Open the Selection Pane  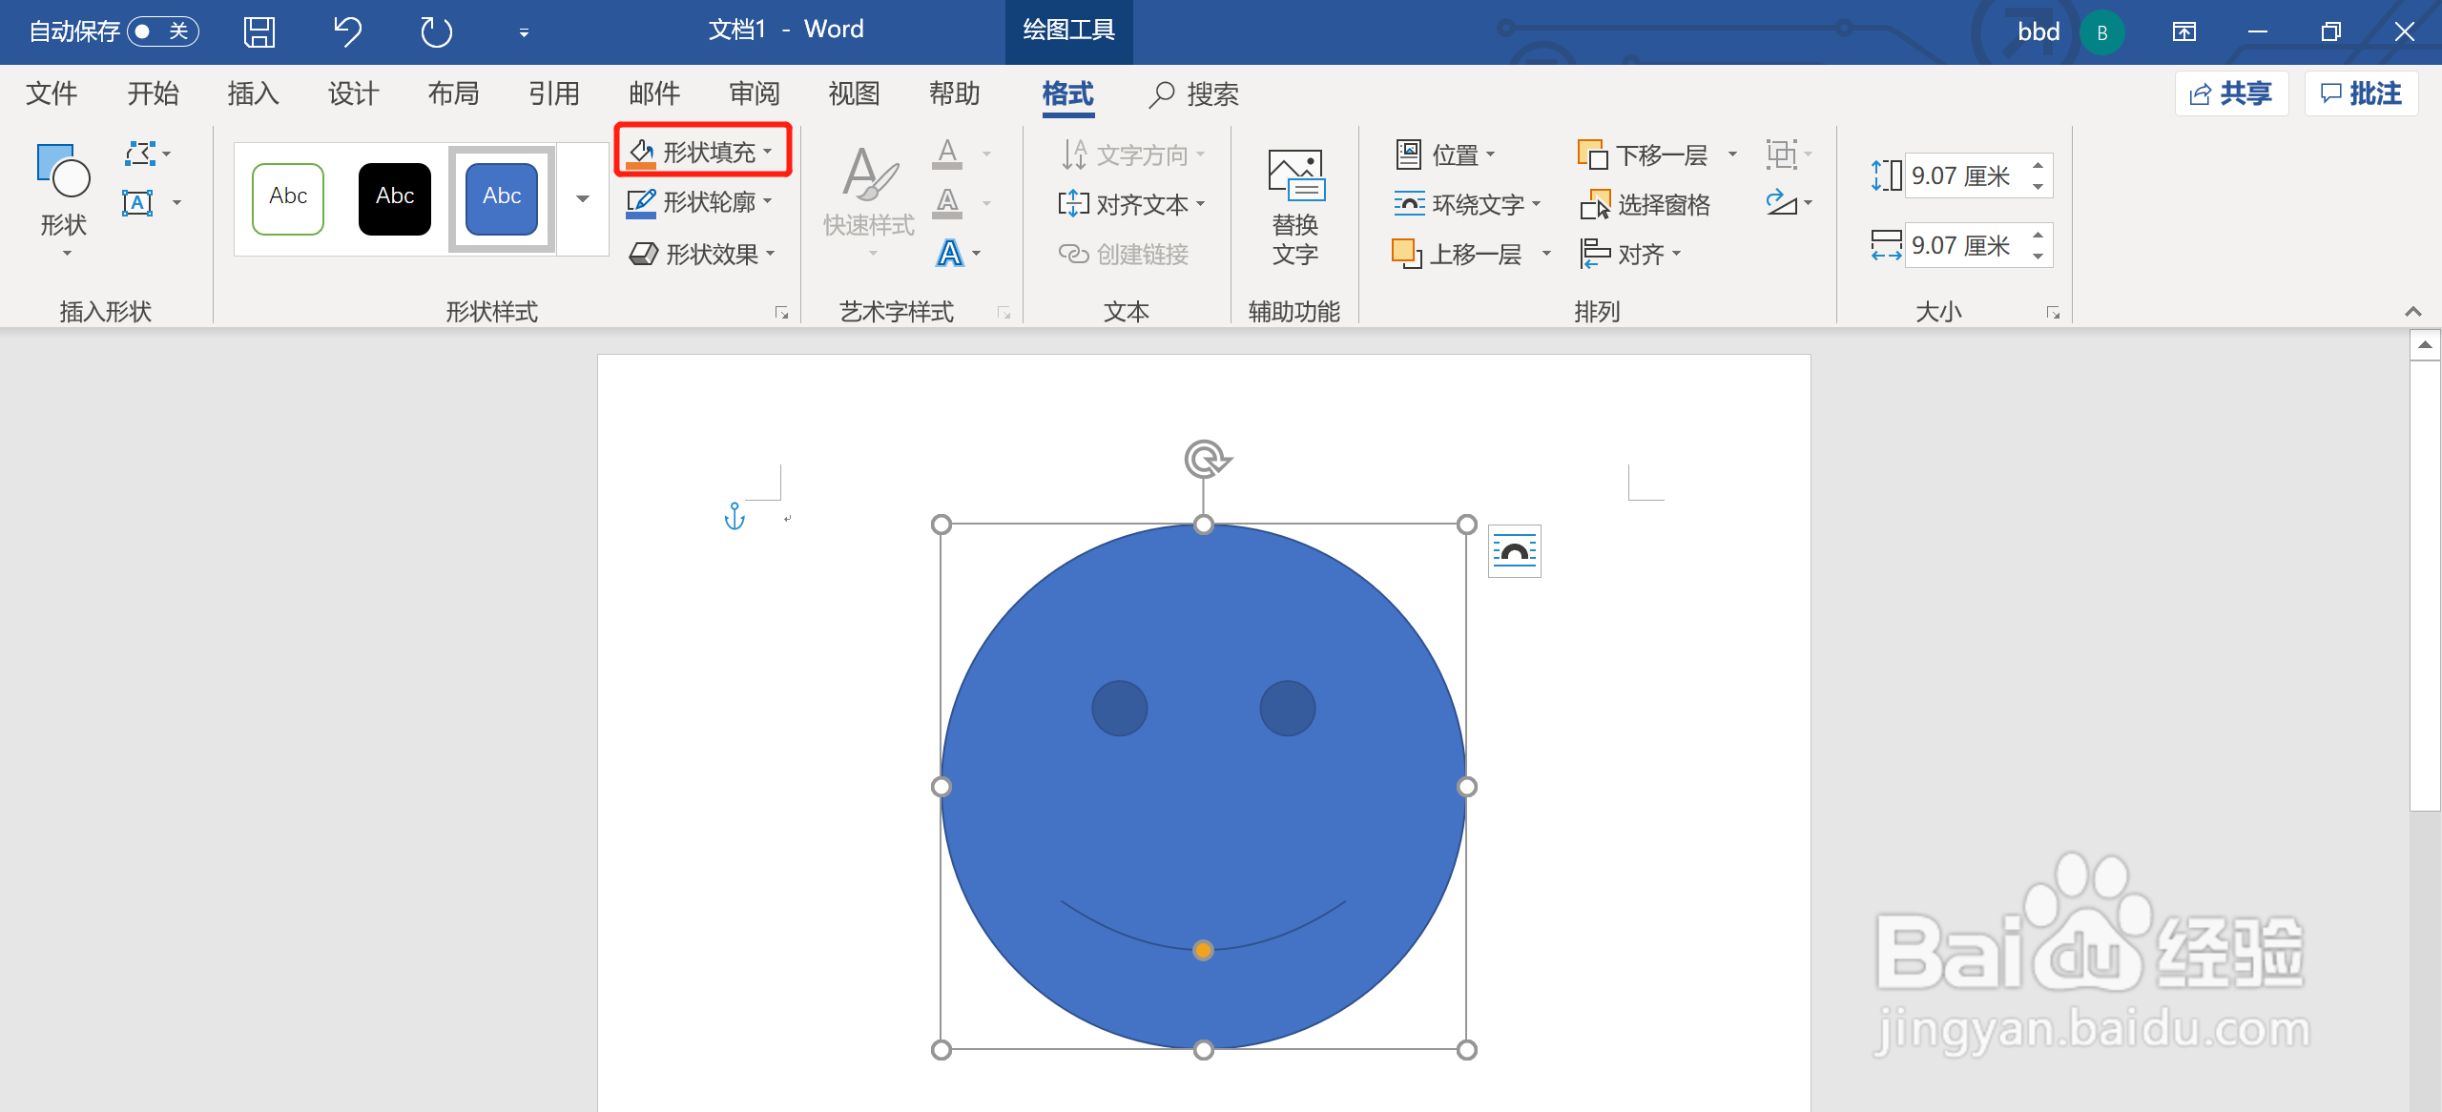coord(1645,204)
